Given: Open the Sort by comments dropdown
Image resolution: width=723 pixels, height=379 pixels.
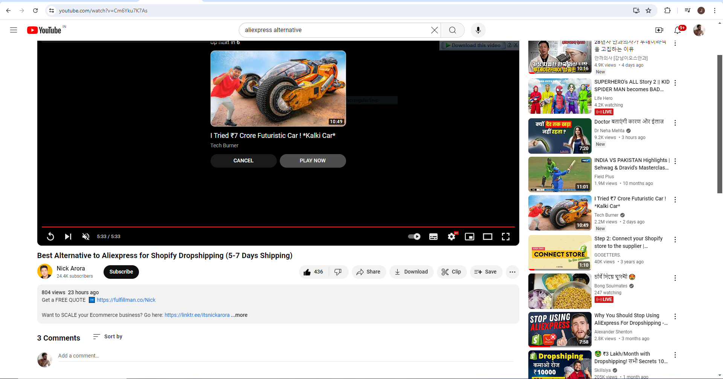Looking at the screenshot, I should [108, 336].
